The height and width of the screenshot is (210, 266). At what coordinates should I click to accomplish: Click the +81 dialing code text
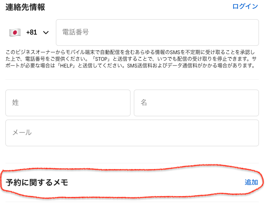[32, 32]
